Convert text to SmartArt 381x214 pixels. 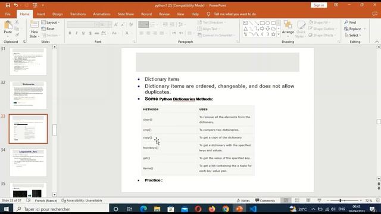(216, 35)
